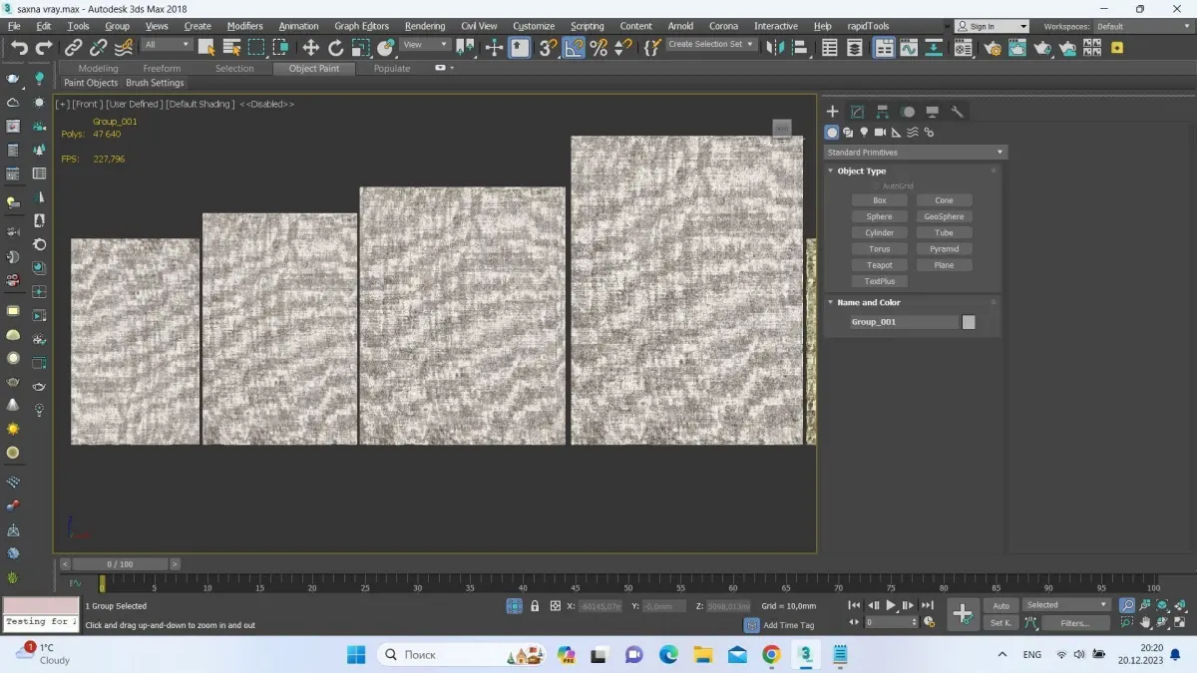Toggle Auto Key mode
1197x673 pixels.
tap(1000, 605)
